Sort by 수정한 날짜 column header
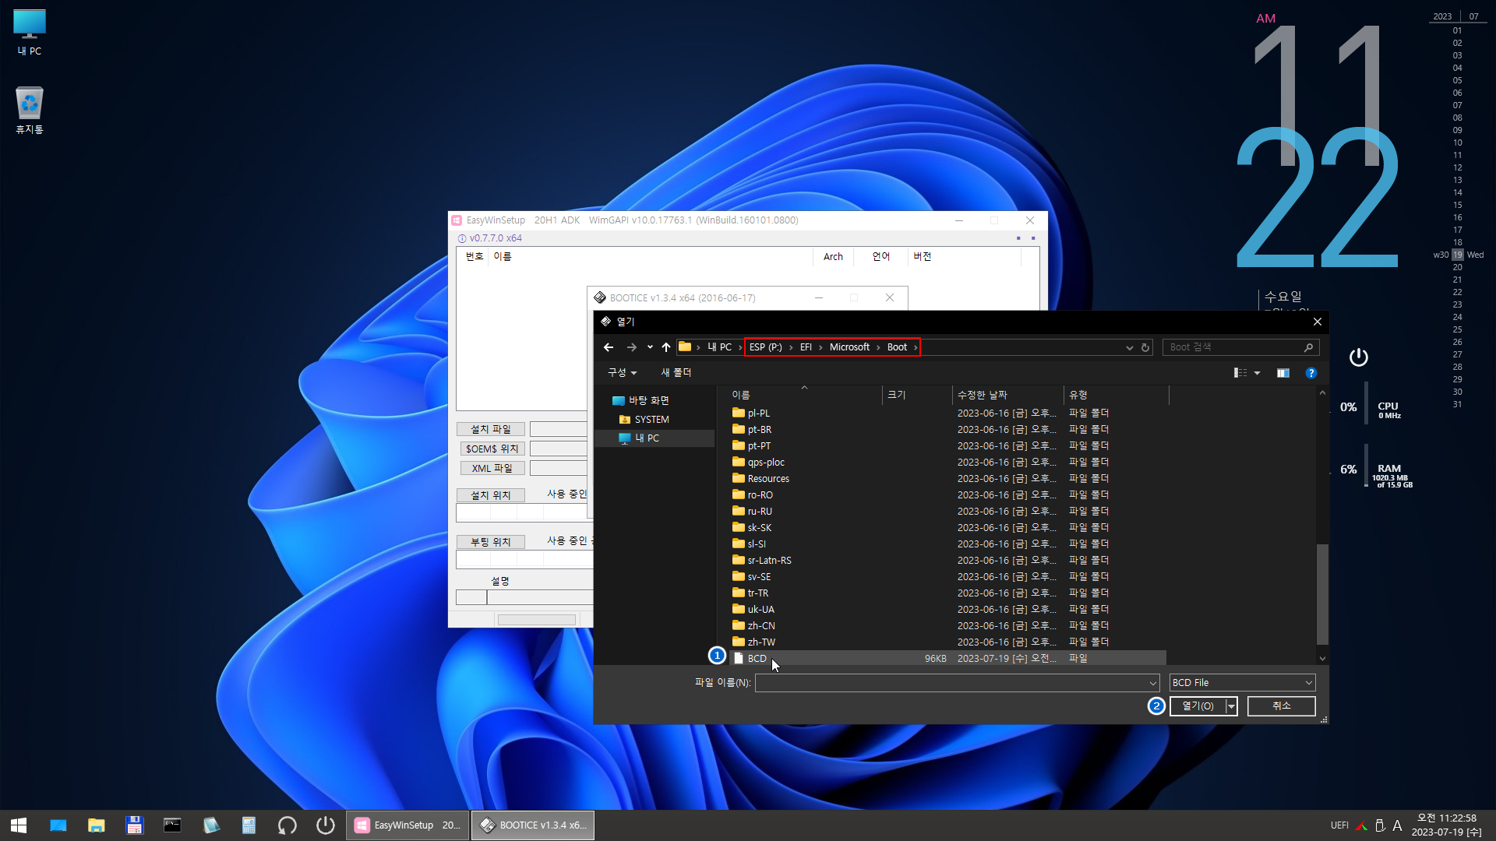This screenshot has width=1496, height=841. 1007,395
